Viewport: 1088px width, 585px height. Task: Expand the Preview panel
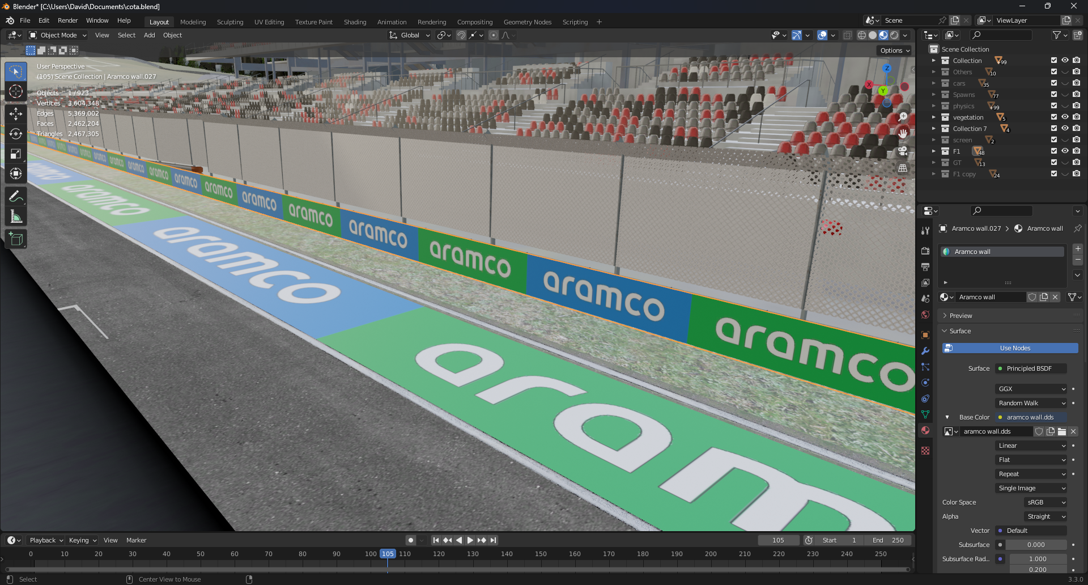pos(960,316)
